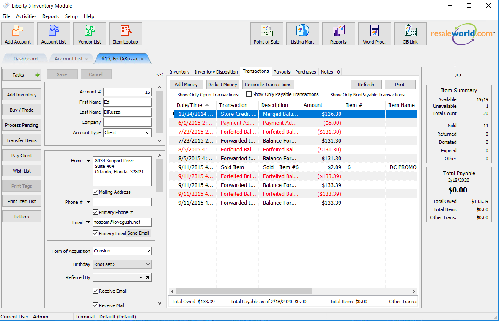
Task: Switch to the Dashboard tab
Action: (x=25, y=59)
